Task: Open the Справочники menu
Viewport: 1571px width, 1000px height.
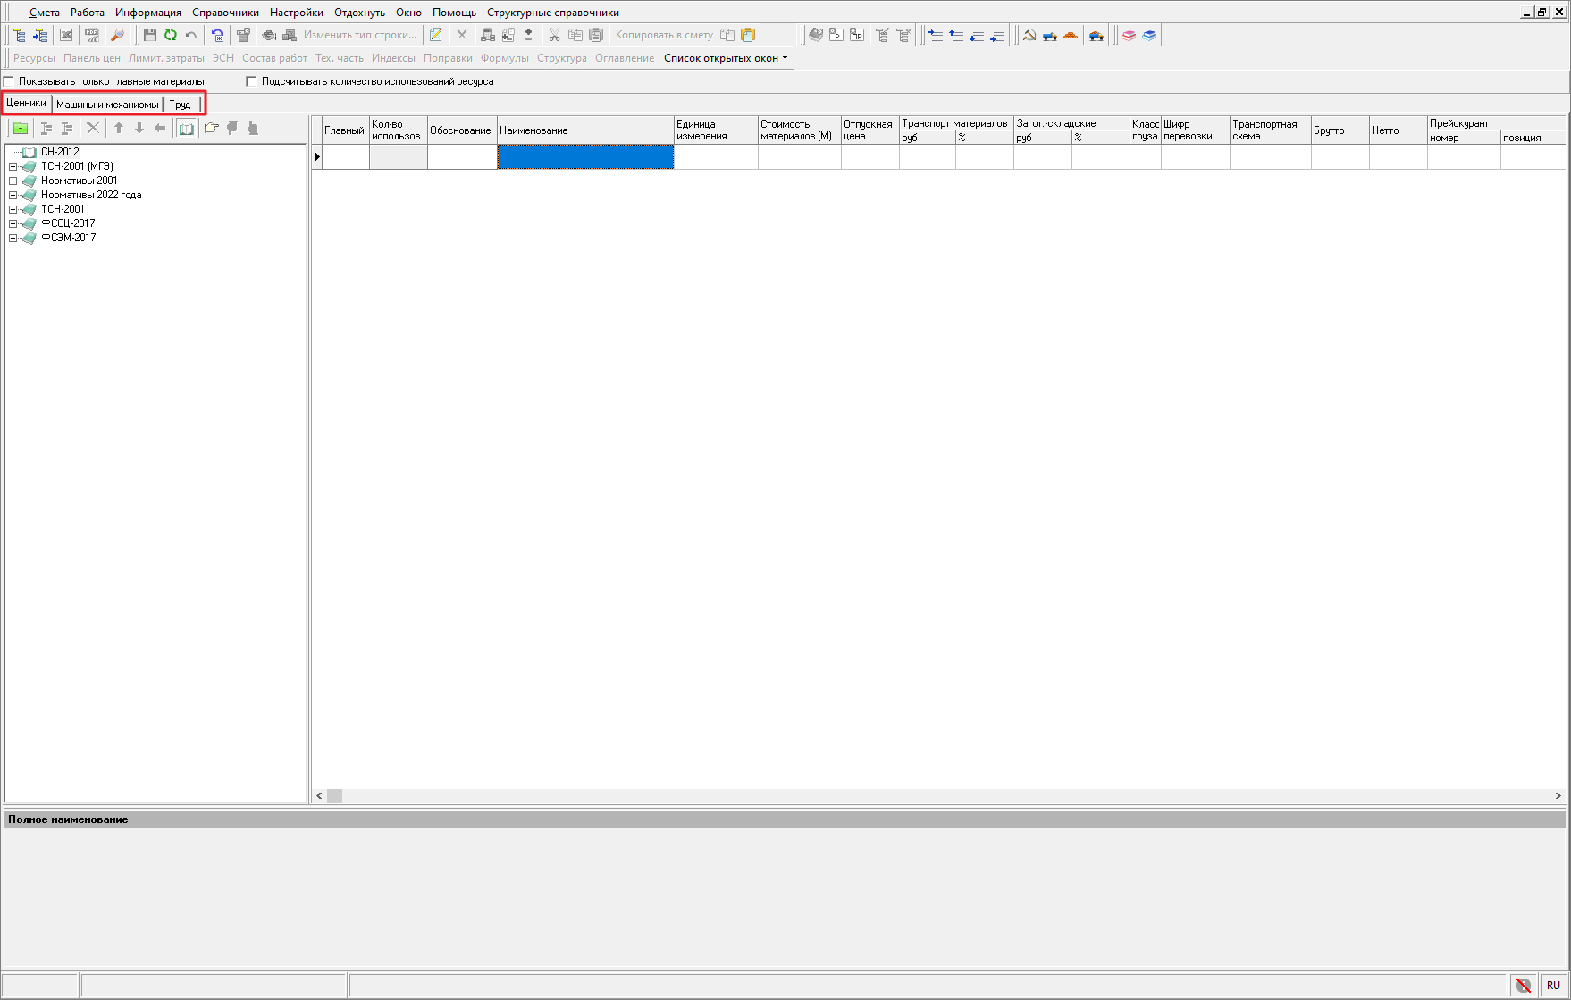Action: click(225, 13)
